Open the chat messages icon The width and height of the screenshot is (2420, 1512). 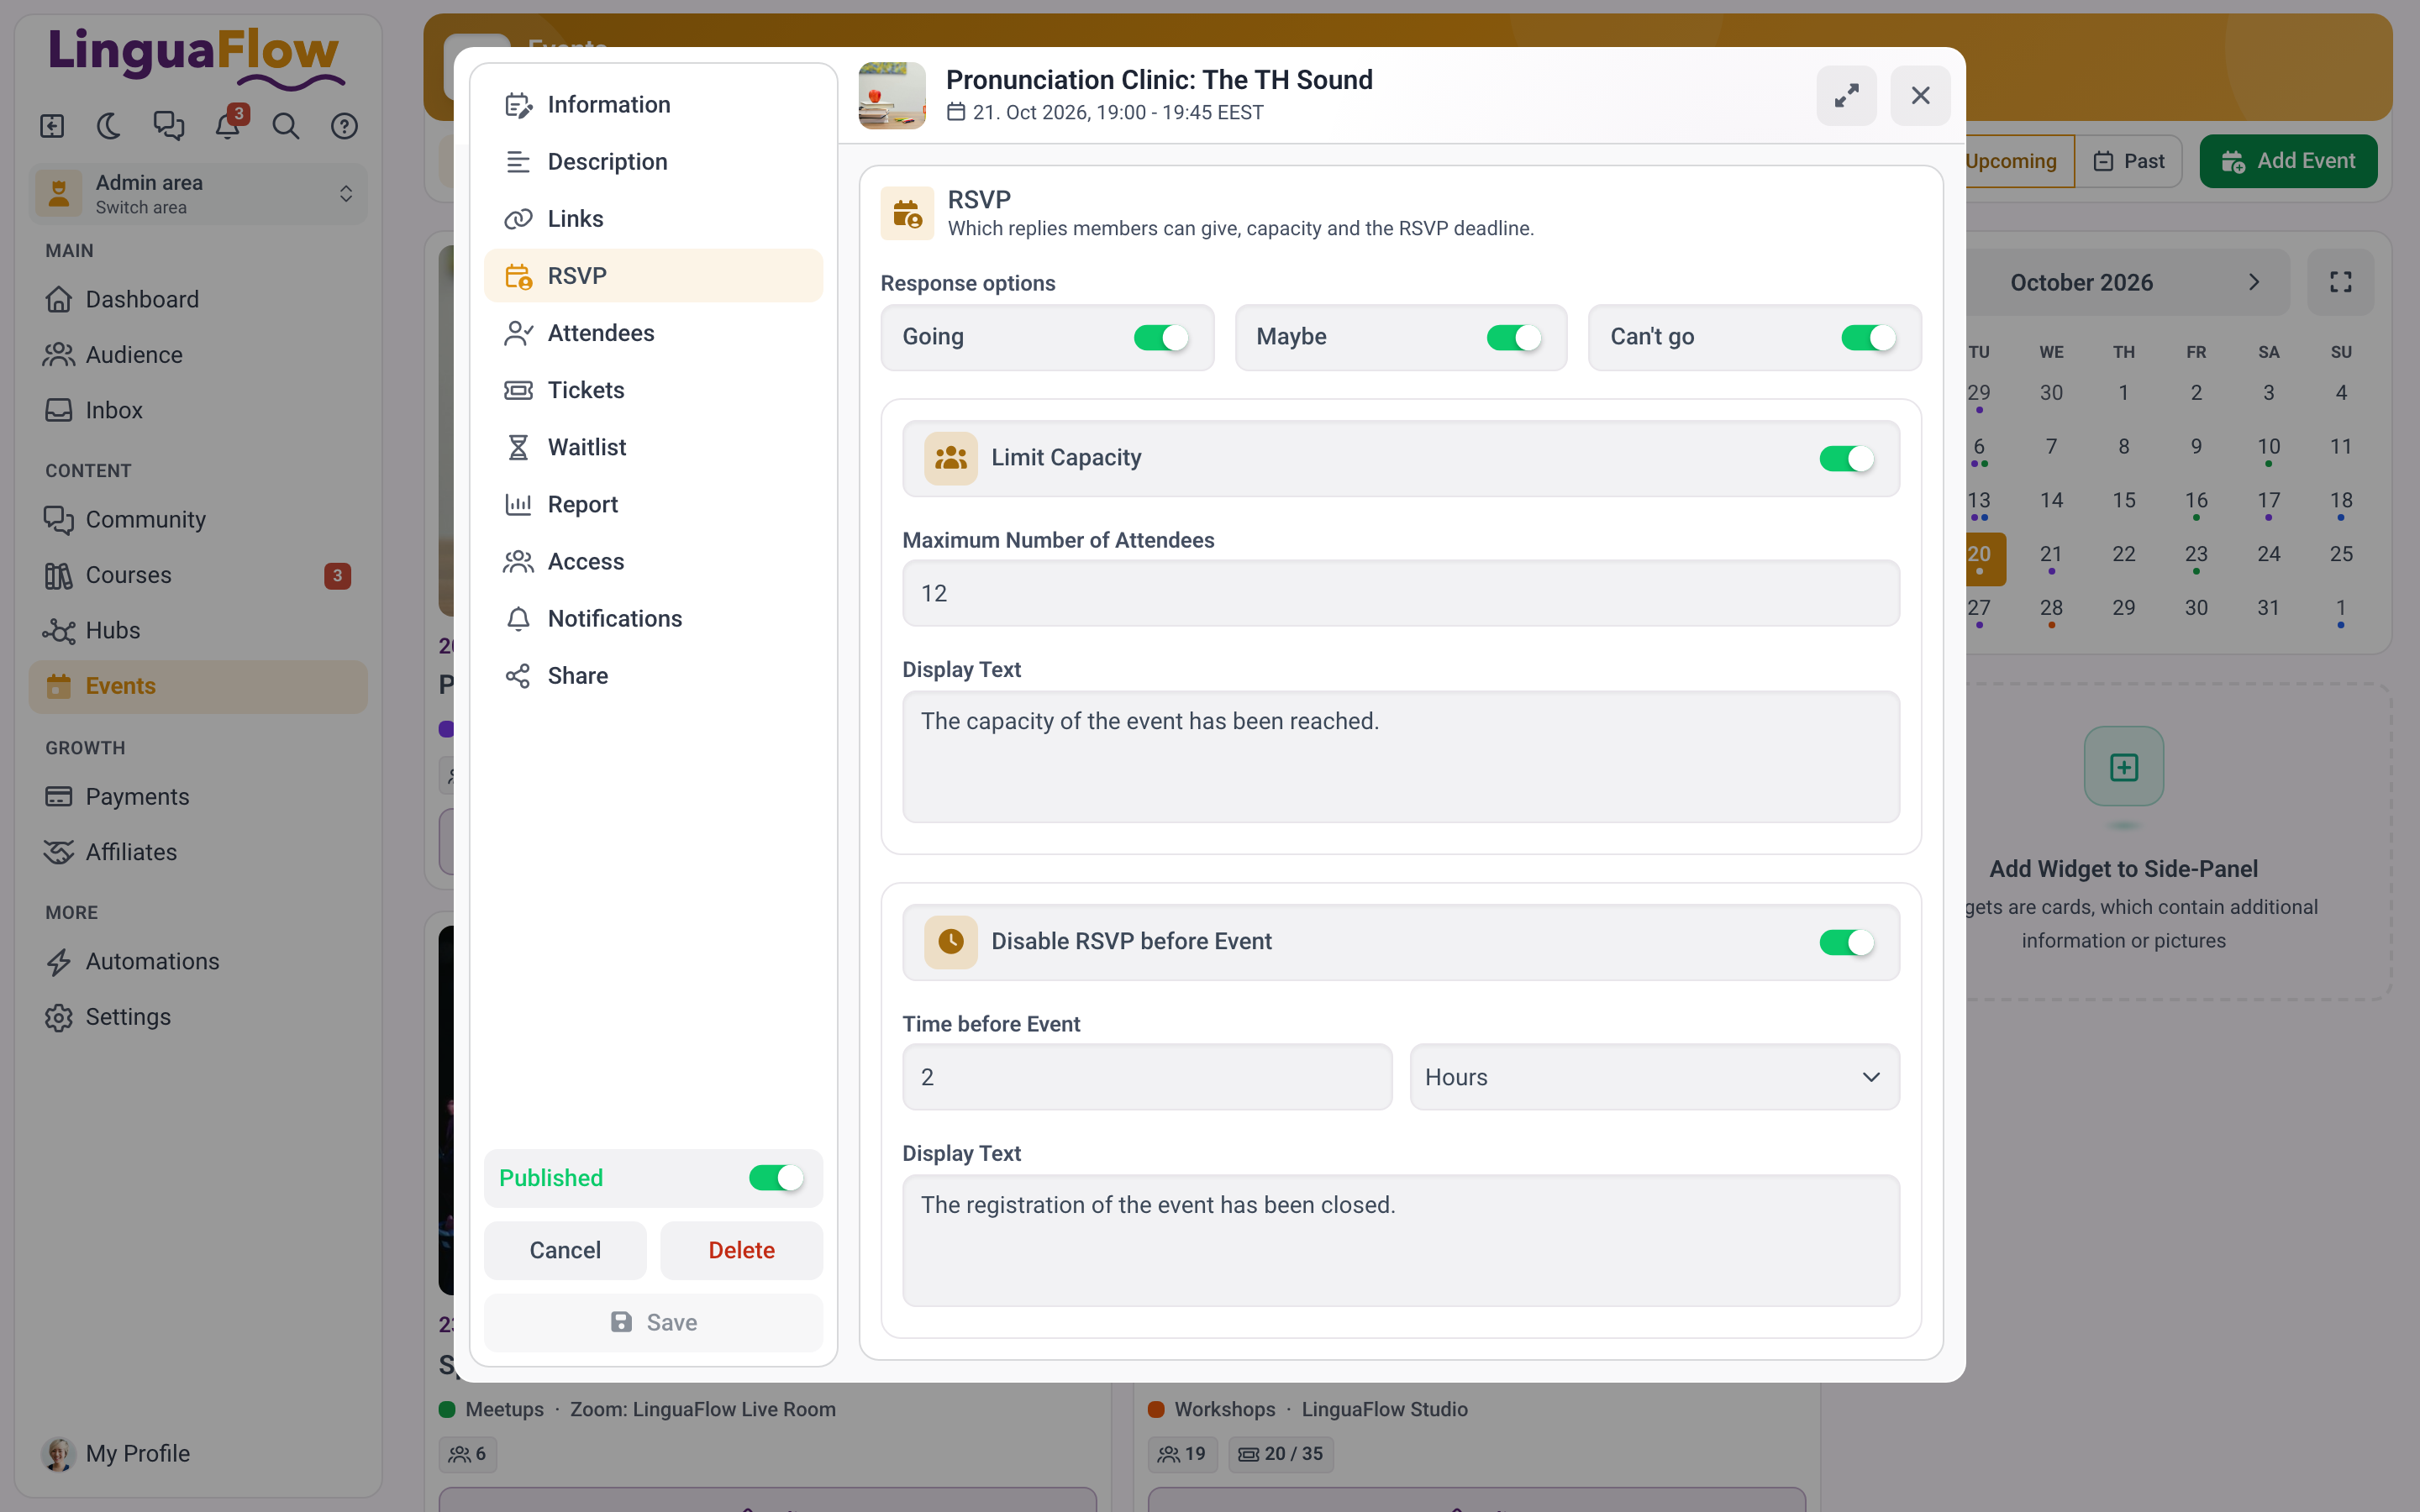pos(168,126)
